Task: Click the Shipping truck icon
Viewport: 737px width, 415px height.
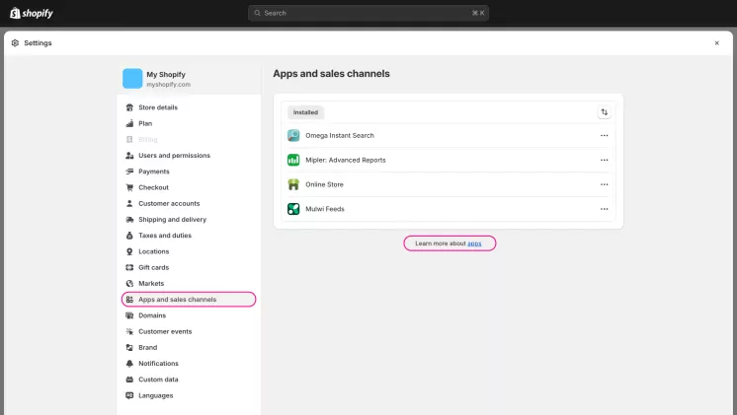Action: (x=129, y=220)
